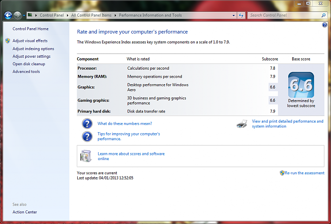Open Advanced tools
This screenshot has width=331, height=224.
[x=26, y=71]
